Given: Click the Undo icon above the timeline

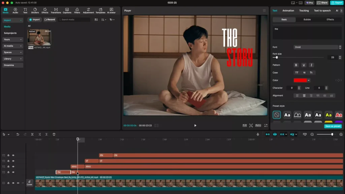Looking at the screenshot, I should tap(18, 134).
